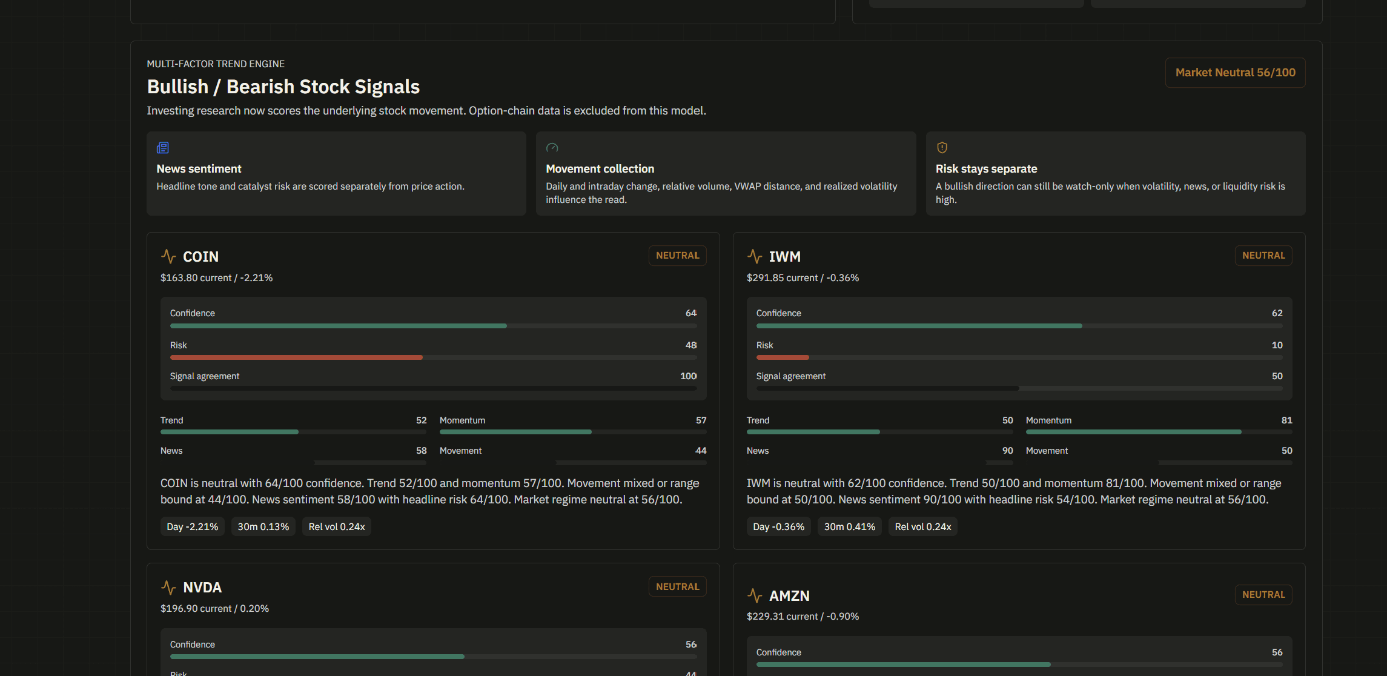Click NVDA Confidence value 56
This screenshot has height=676, width=1387.
click(x=691, y=645)
